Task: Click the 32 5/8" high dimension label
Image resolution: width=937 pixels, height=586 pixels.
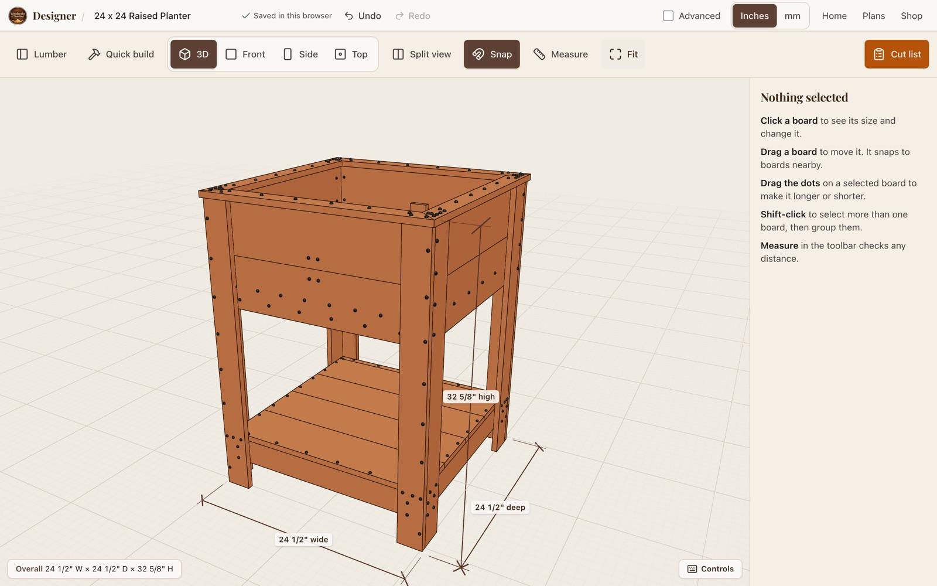Action: pyautogui.click(x=471, y=397)
